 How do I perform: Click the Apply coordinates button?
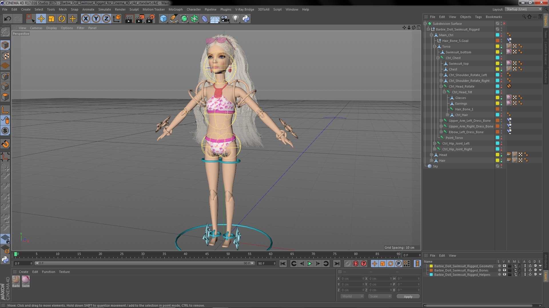pyautogui.click(x=408, y=297)
